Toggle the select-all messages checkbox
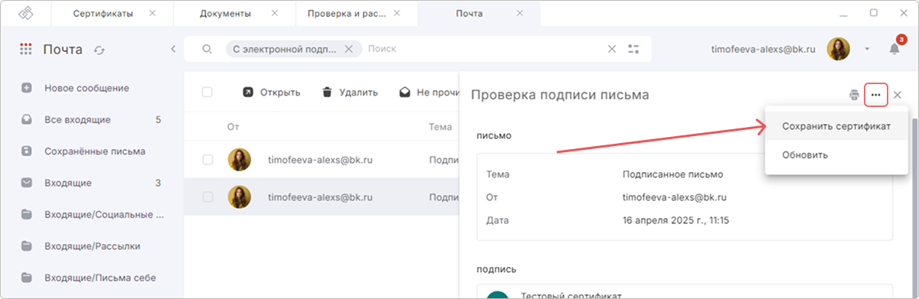Image resolution: width=919 pixels, height=299 pixels. [x=207, y=93]
